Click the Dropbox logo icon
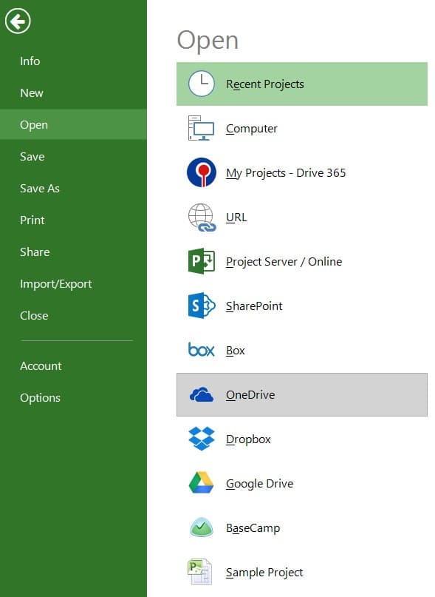This screenshot has height=597, width=435. (202, 439)
